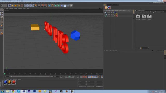Select the red material swatch

click(x=14, y=83)
